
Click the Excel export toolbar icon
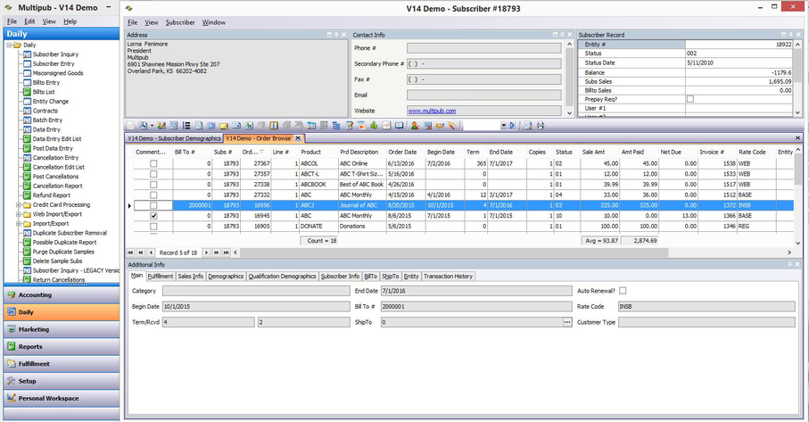249,126
